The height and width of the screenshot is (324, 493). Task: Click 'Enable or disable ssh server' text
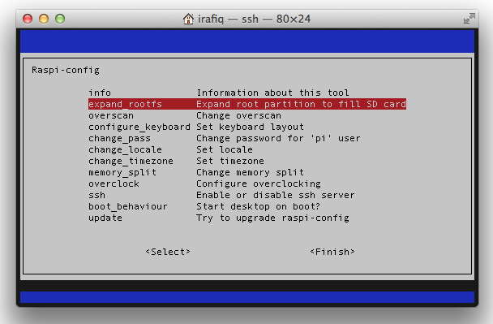276,195
